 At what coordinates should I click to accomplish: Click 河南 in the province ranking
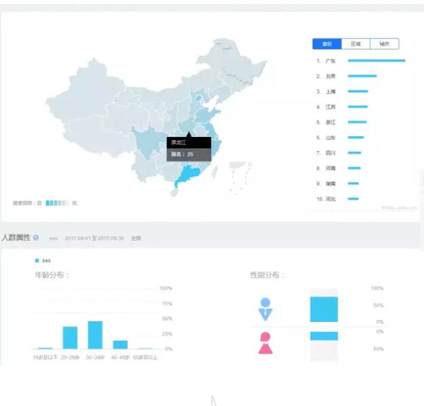(x=330, y=168)
